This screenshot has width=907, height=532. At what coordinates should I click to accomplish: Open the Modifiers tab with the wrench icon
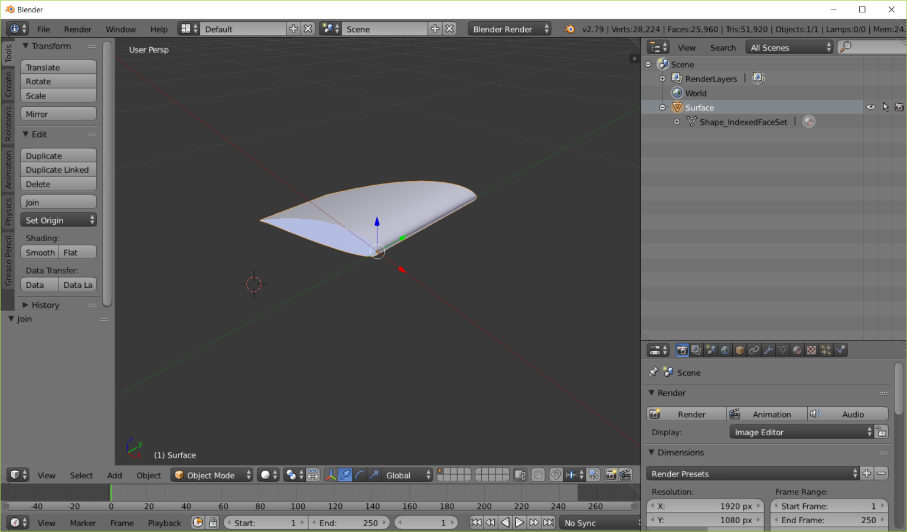tap(769, 350)
